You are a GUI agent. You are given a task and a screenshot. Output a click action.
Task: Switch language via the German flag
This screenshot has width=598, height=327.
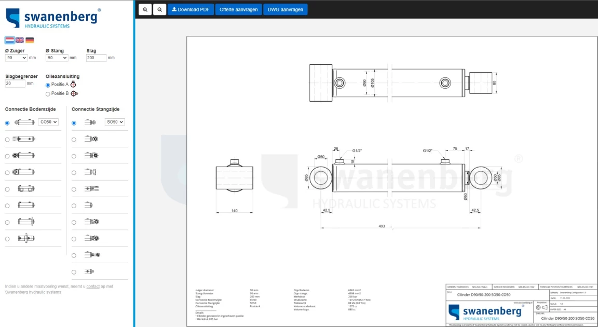pos(30,40)
